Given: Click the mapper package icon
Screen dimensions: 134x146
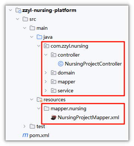Looking at the screenshot, I should click(x=54, y=82).
